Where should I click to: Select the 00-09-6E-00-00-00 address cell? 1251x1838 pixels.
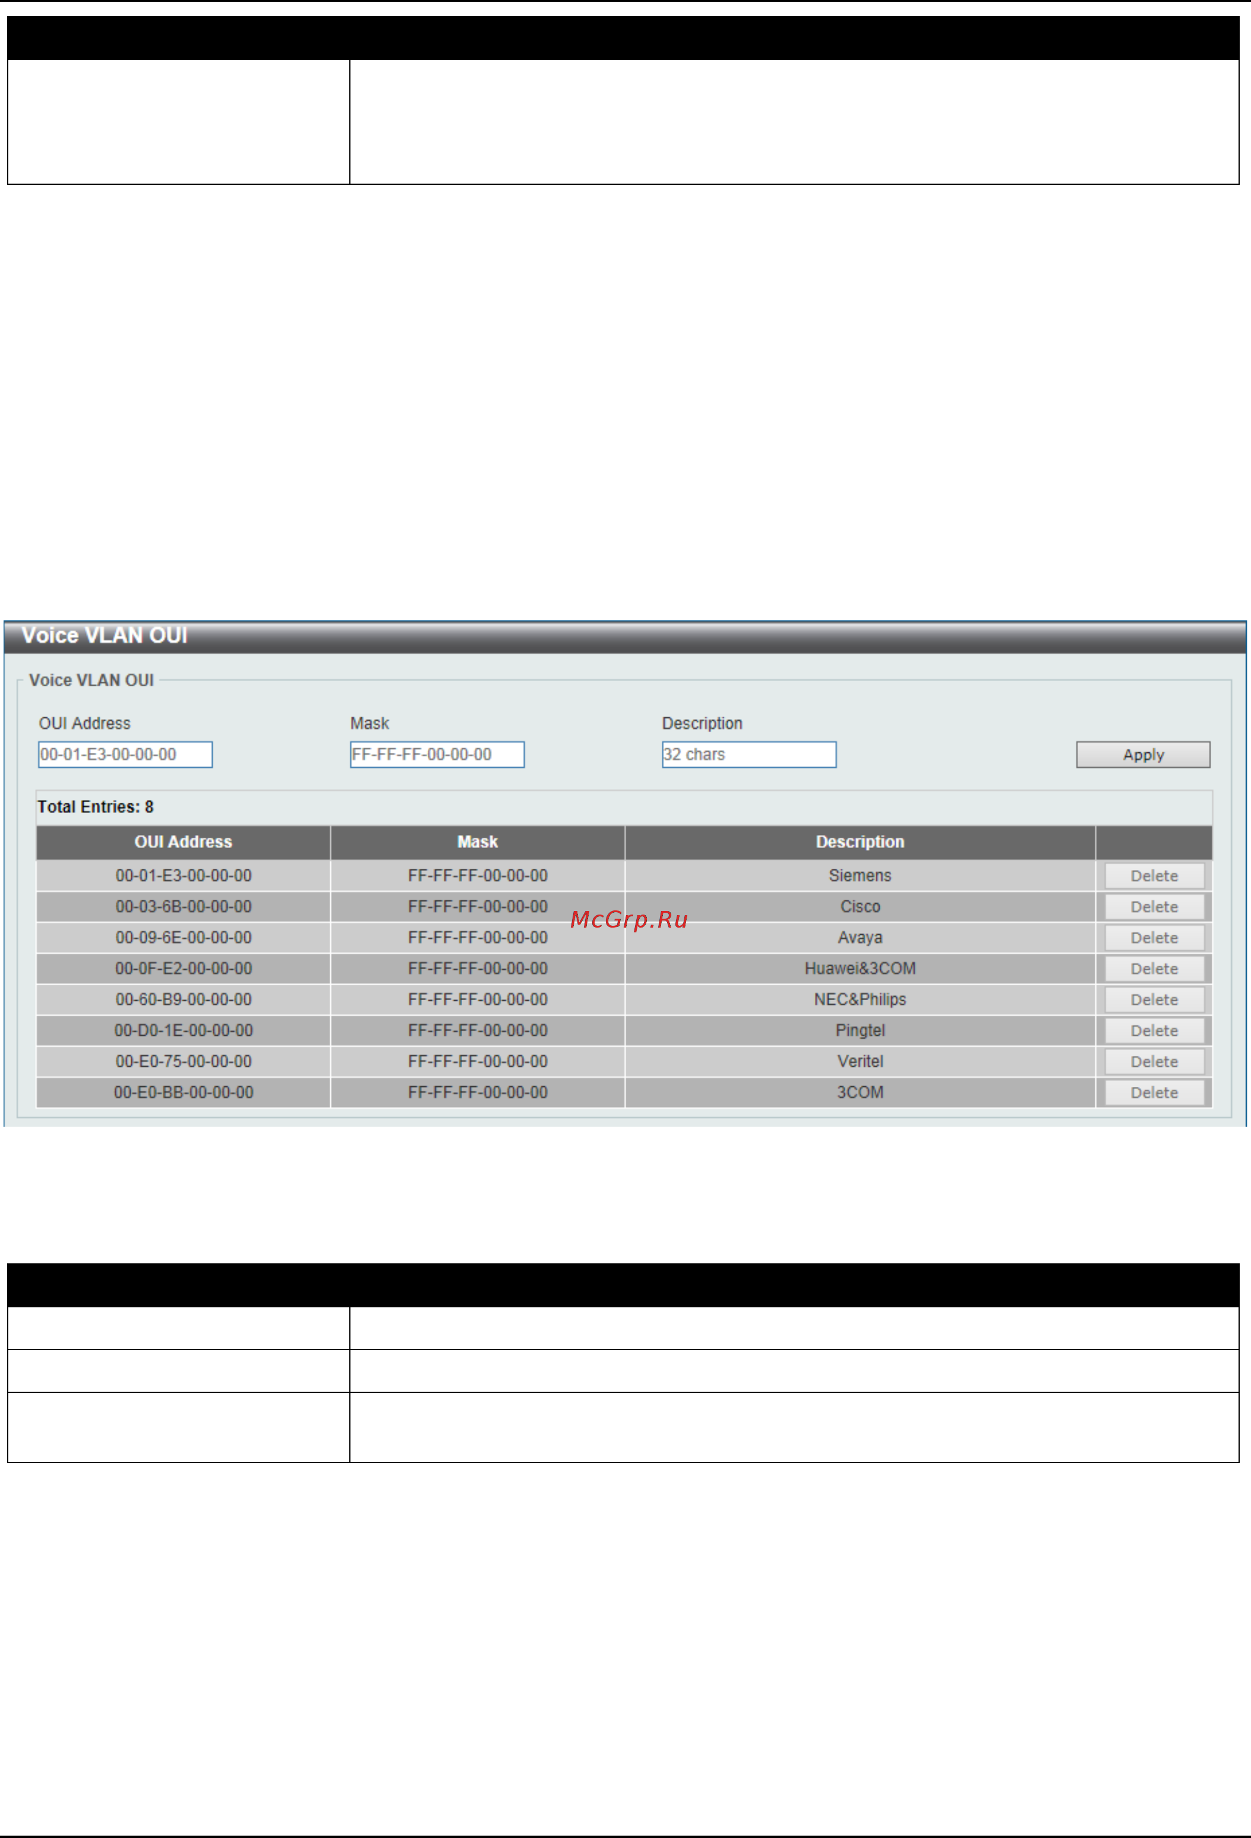(184, 937)
